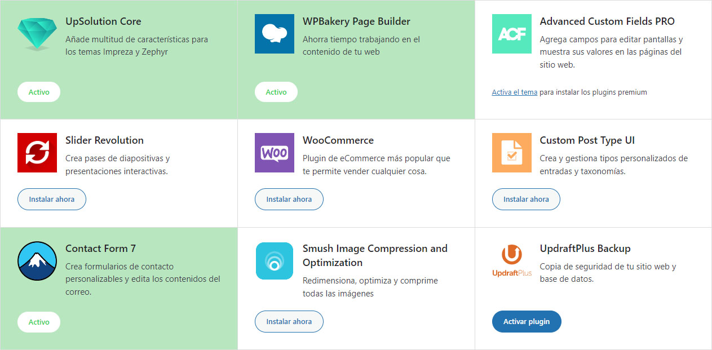The width and height of the screenshot is (712, 350).
Task: Click the Slider Revolution red refresh icon
Action: [x=37, y=153]
